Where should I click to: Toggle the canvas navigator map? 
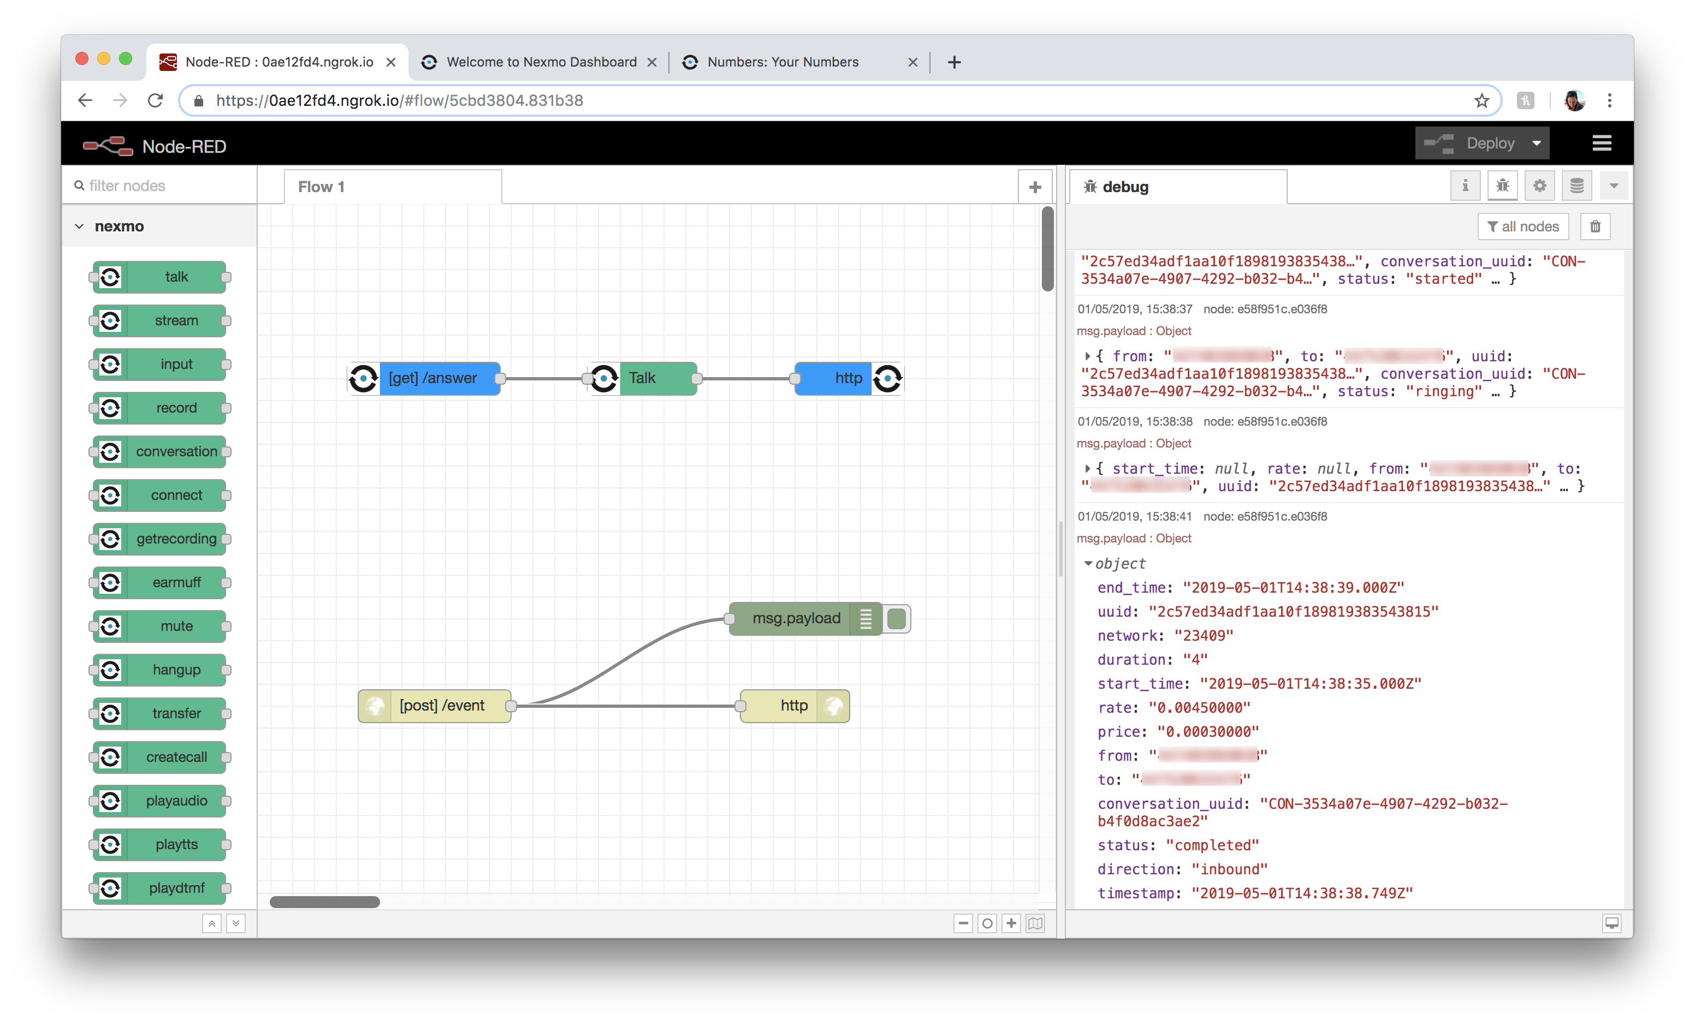[1035, 923]
